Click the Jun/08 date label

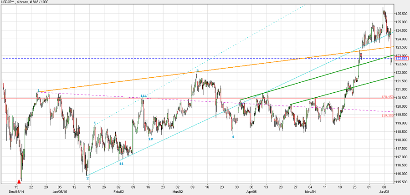pyautogui.click(x=384, y=192)
